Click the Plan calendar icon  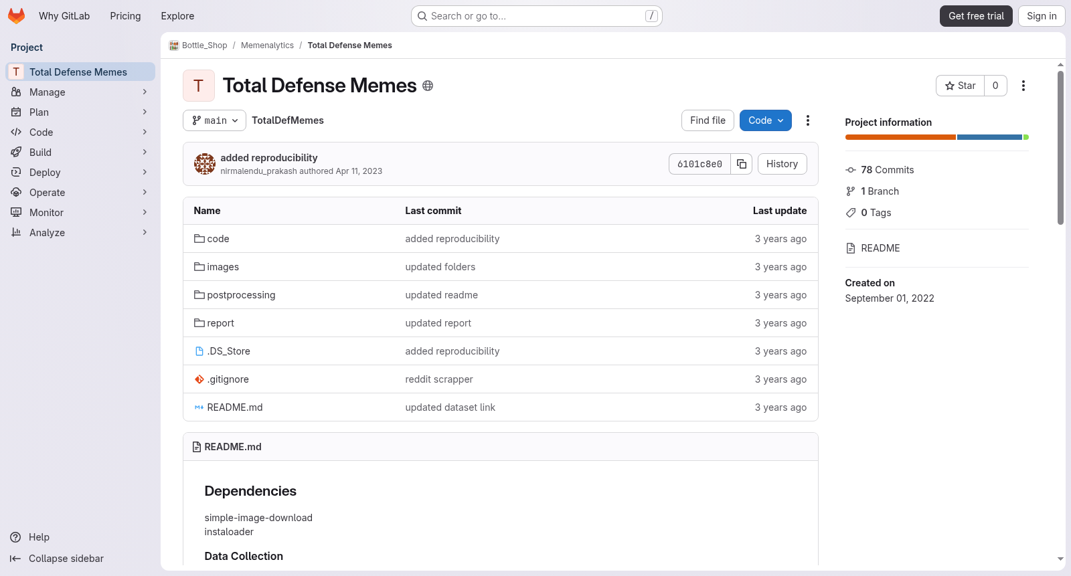(16, 112)
